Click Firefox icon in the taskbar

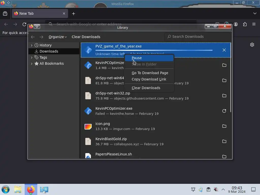tap(31, 189)
